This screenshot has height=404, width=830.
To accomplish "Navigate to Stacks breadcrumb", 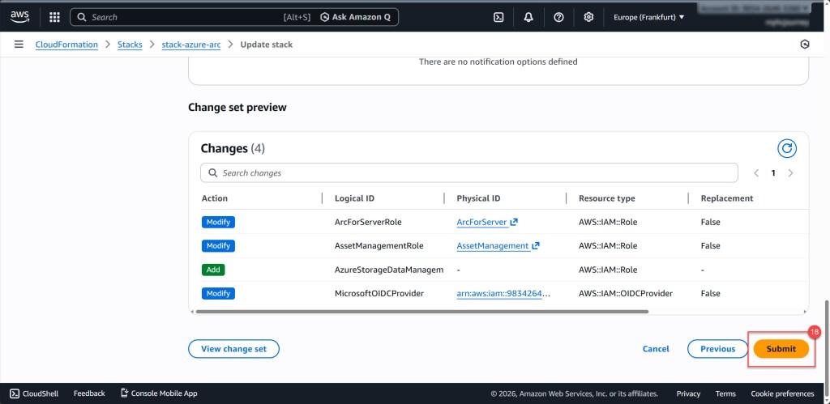I will tap(130, 45).
